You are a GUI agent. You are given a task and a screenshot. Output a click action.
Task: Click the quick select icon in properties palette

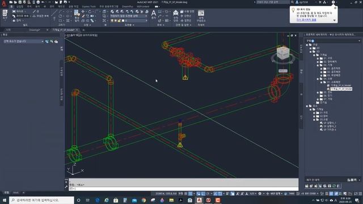pos(56,41)
